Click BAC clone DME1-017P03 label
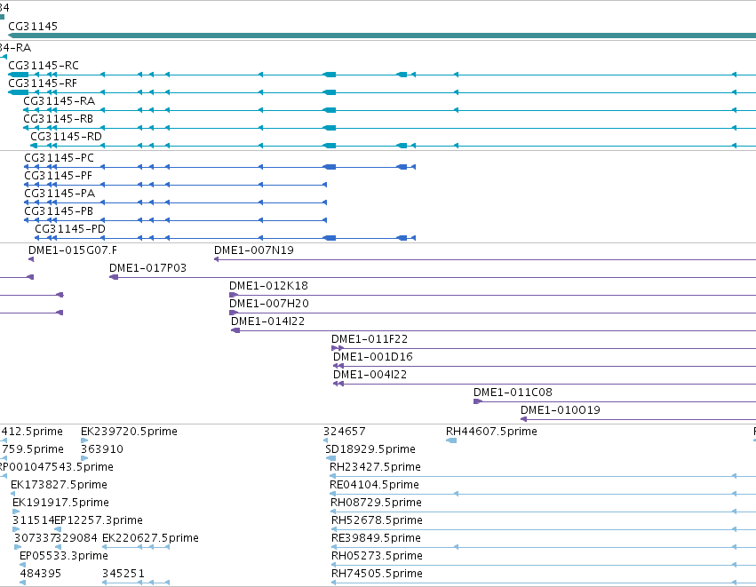This screenshot has height=587, width=756. [x=147, y=268]
